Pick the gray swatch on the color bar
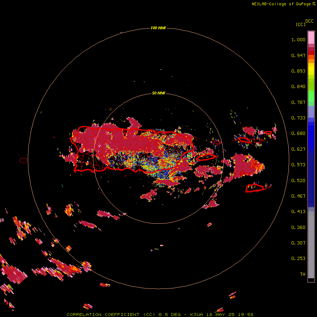This screenshot has width=317, height=317. [311, 245]
